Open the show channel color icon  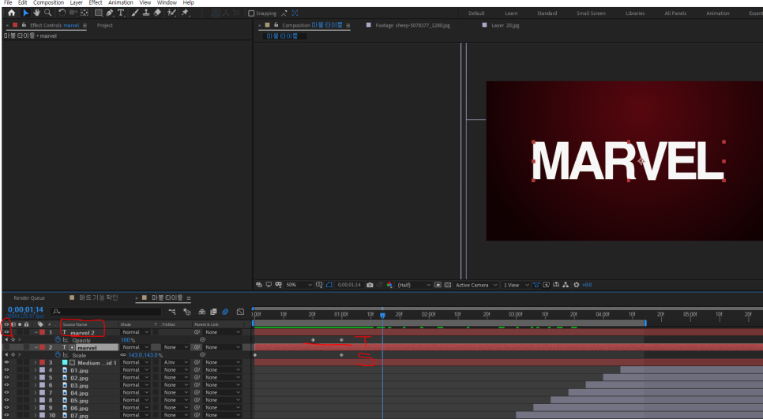(389, 285)
